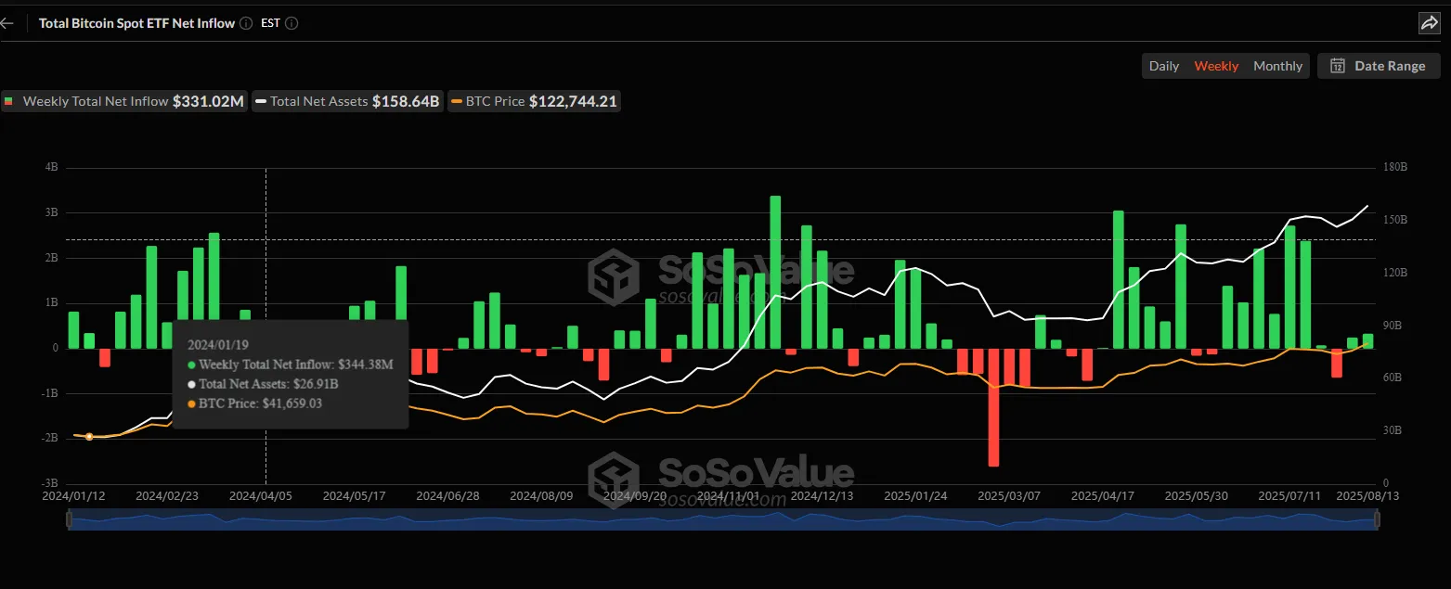
Task: Click the green-red Weekly Net Inflow legend marker
Action: [9, 102]
